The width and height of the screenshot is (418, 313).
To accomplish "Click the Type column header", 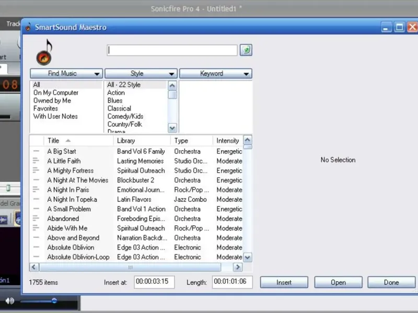I will (192, 140).
